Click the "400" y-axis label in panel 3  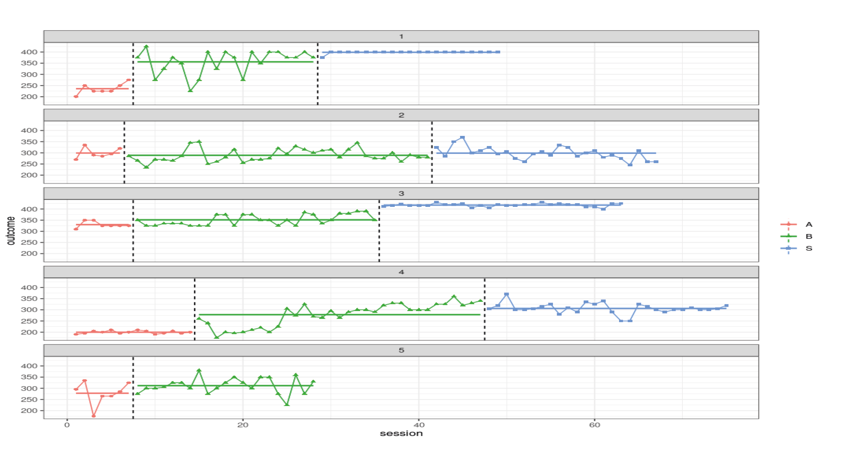point(29,209)
